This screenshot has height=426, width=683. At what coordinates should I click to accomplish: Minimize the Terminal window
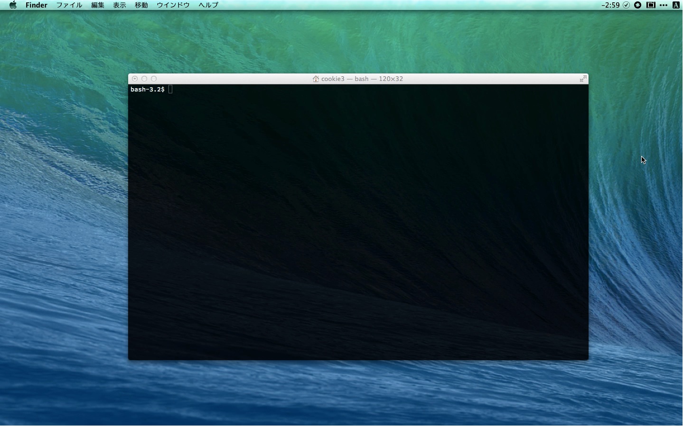[144, 79]
